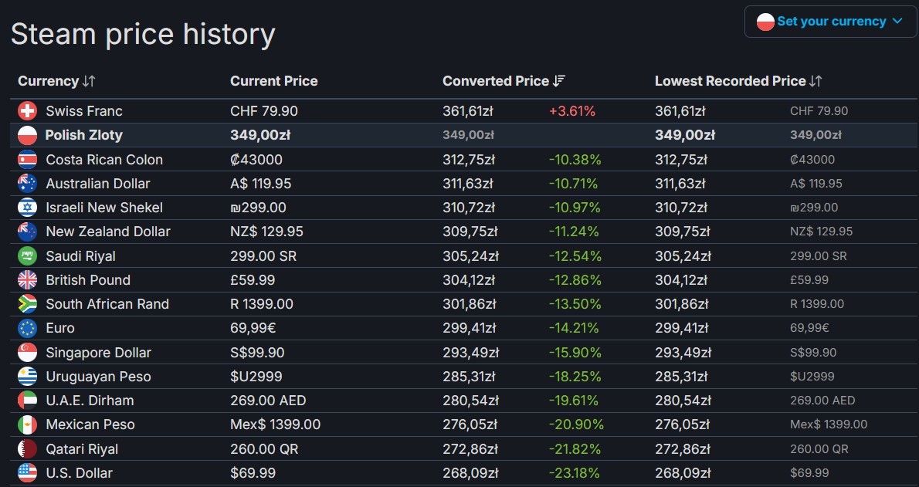Click the Steam price history heading
Image resolution: width=919 pixels, height=487 pixels.
(x=143, y=34)
